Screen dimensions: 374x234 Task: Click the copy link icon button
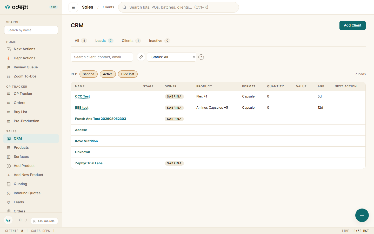141,57
